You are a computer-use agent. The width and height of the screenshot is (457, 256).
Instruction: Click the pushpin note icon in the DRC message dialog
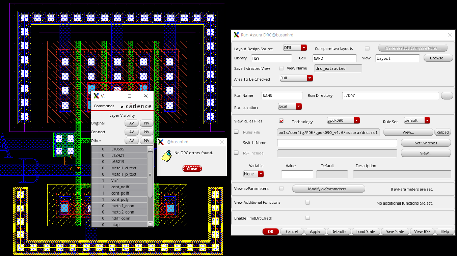[167, 156]
